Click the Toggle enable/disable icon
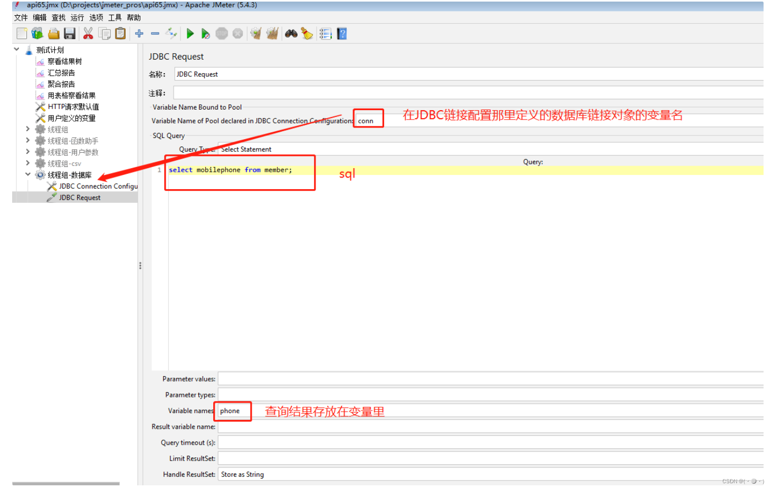772x489 pixels. coord(171,34)
